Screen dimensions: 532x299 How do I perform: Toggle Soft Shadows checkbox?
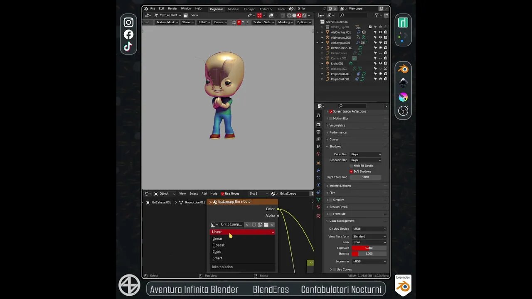pos(351,172)
